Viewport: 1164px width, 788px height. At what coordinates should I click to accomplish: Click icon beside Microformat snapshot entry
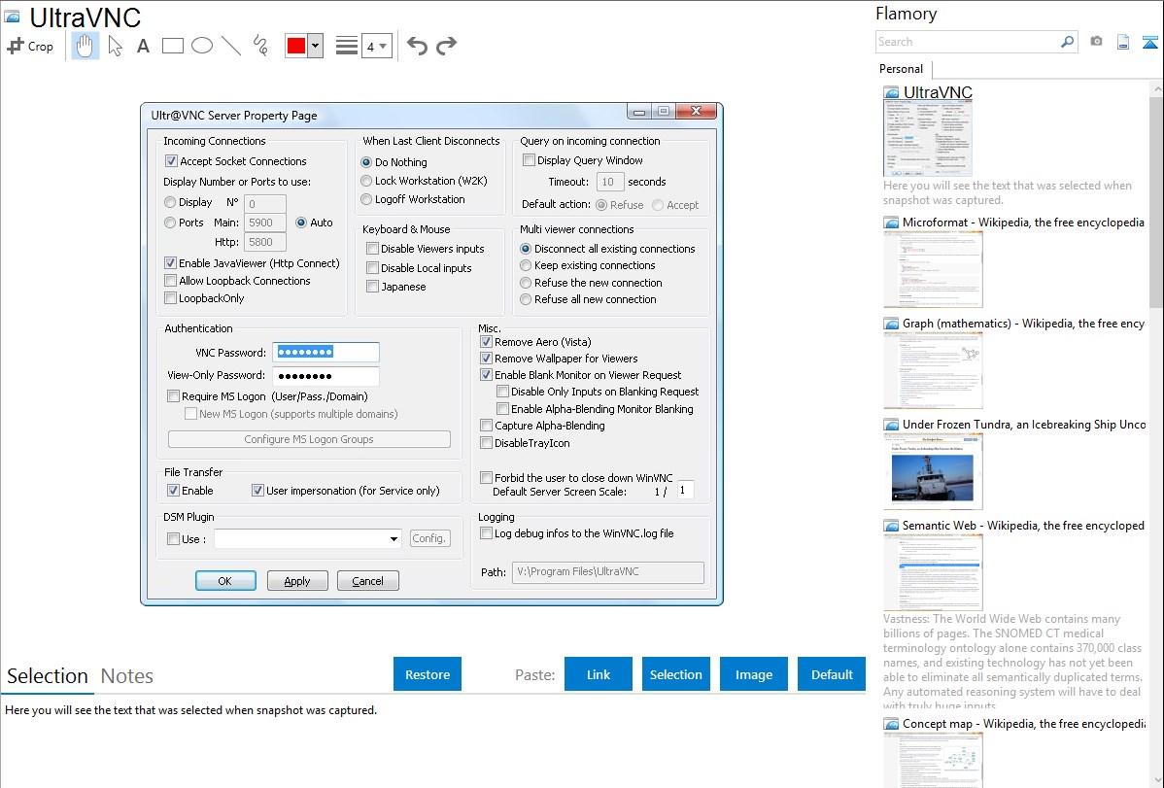pos(891,223)
